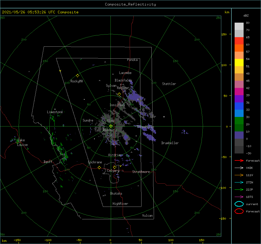
Task: Click the white plus marker near Drumheller
Action: 164,117
